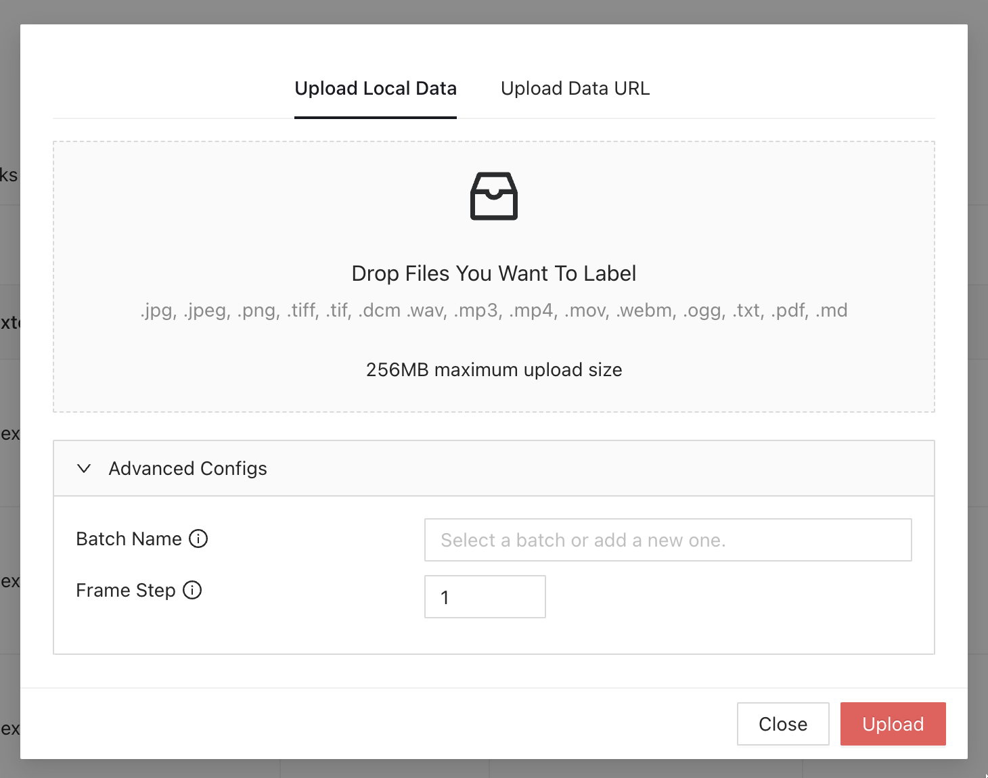This screenshot has width=988, height=778.
Task: Click the supported file extensions list
Action: pyautogui.click(x=494, y=311)
